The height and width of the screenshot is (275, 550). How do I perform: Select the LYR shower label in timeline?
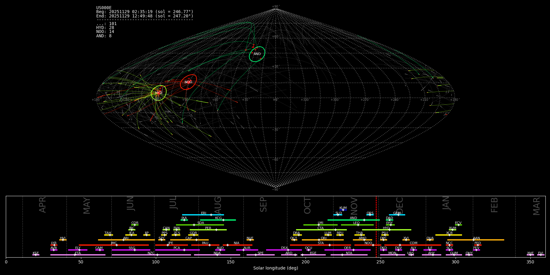click(53, 243)
